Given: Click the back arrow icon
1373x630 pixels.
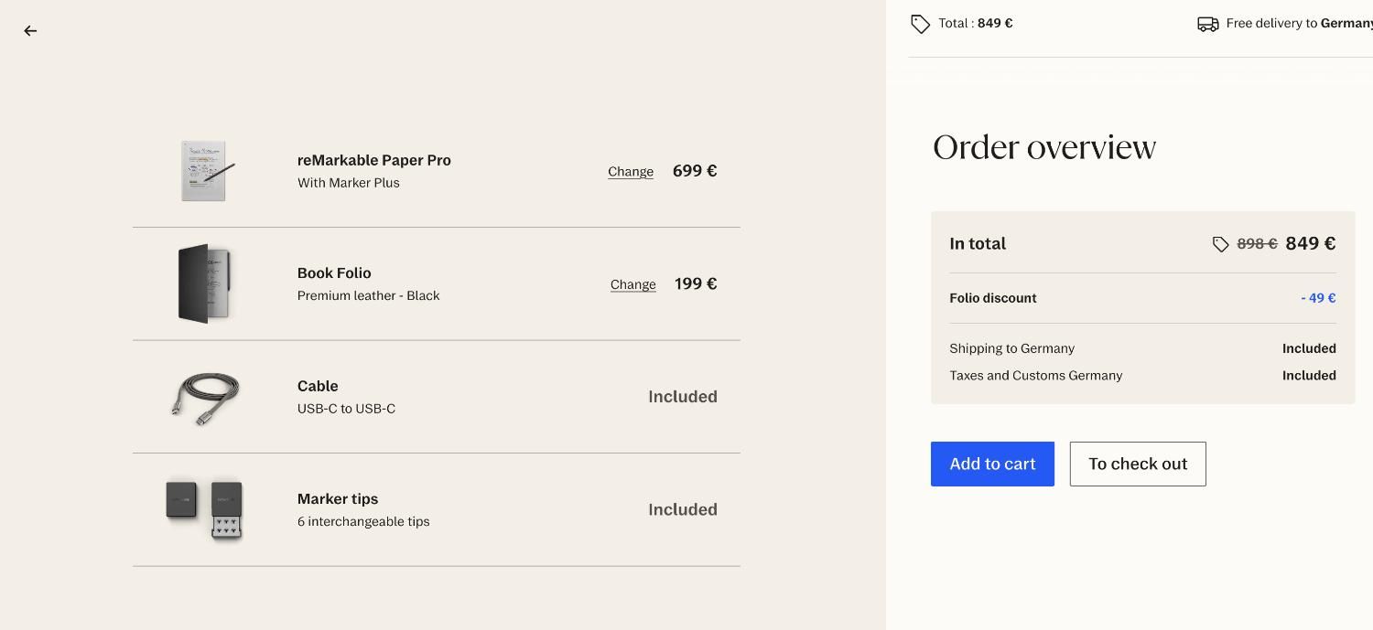Looking at the screenshot, I should coord(30,31).
